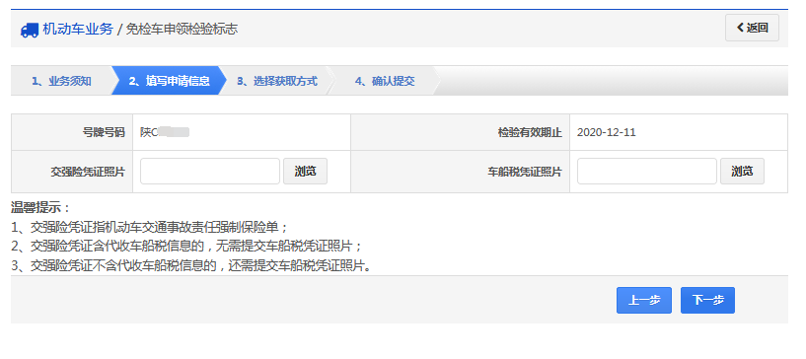Viewport: 806px width, 359px height.
Task: Click the 检验有效期止 date 2020-12-11
Action: (x=607, y=132)
